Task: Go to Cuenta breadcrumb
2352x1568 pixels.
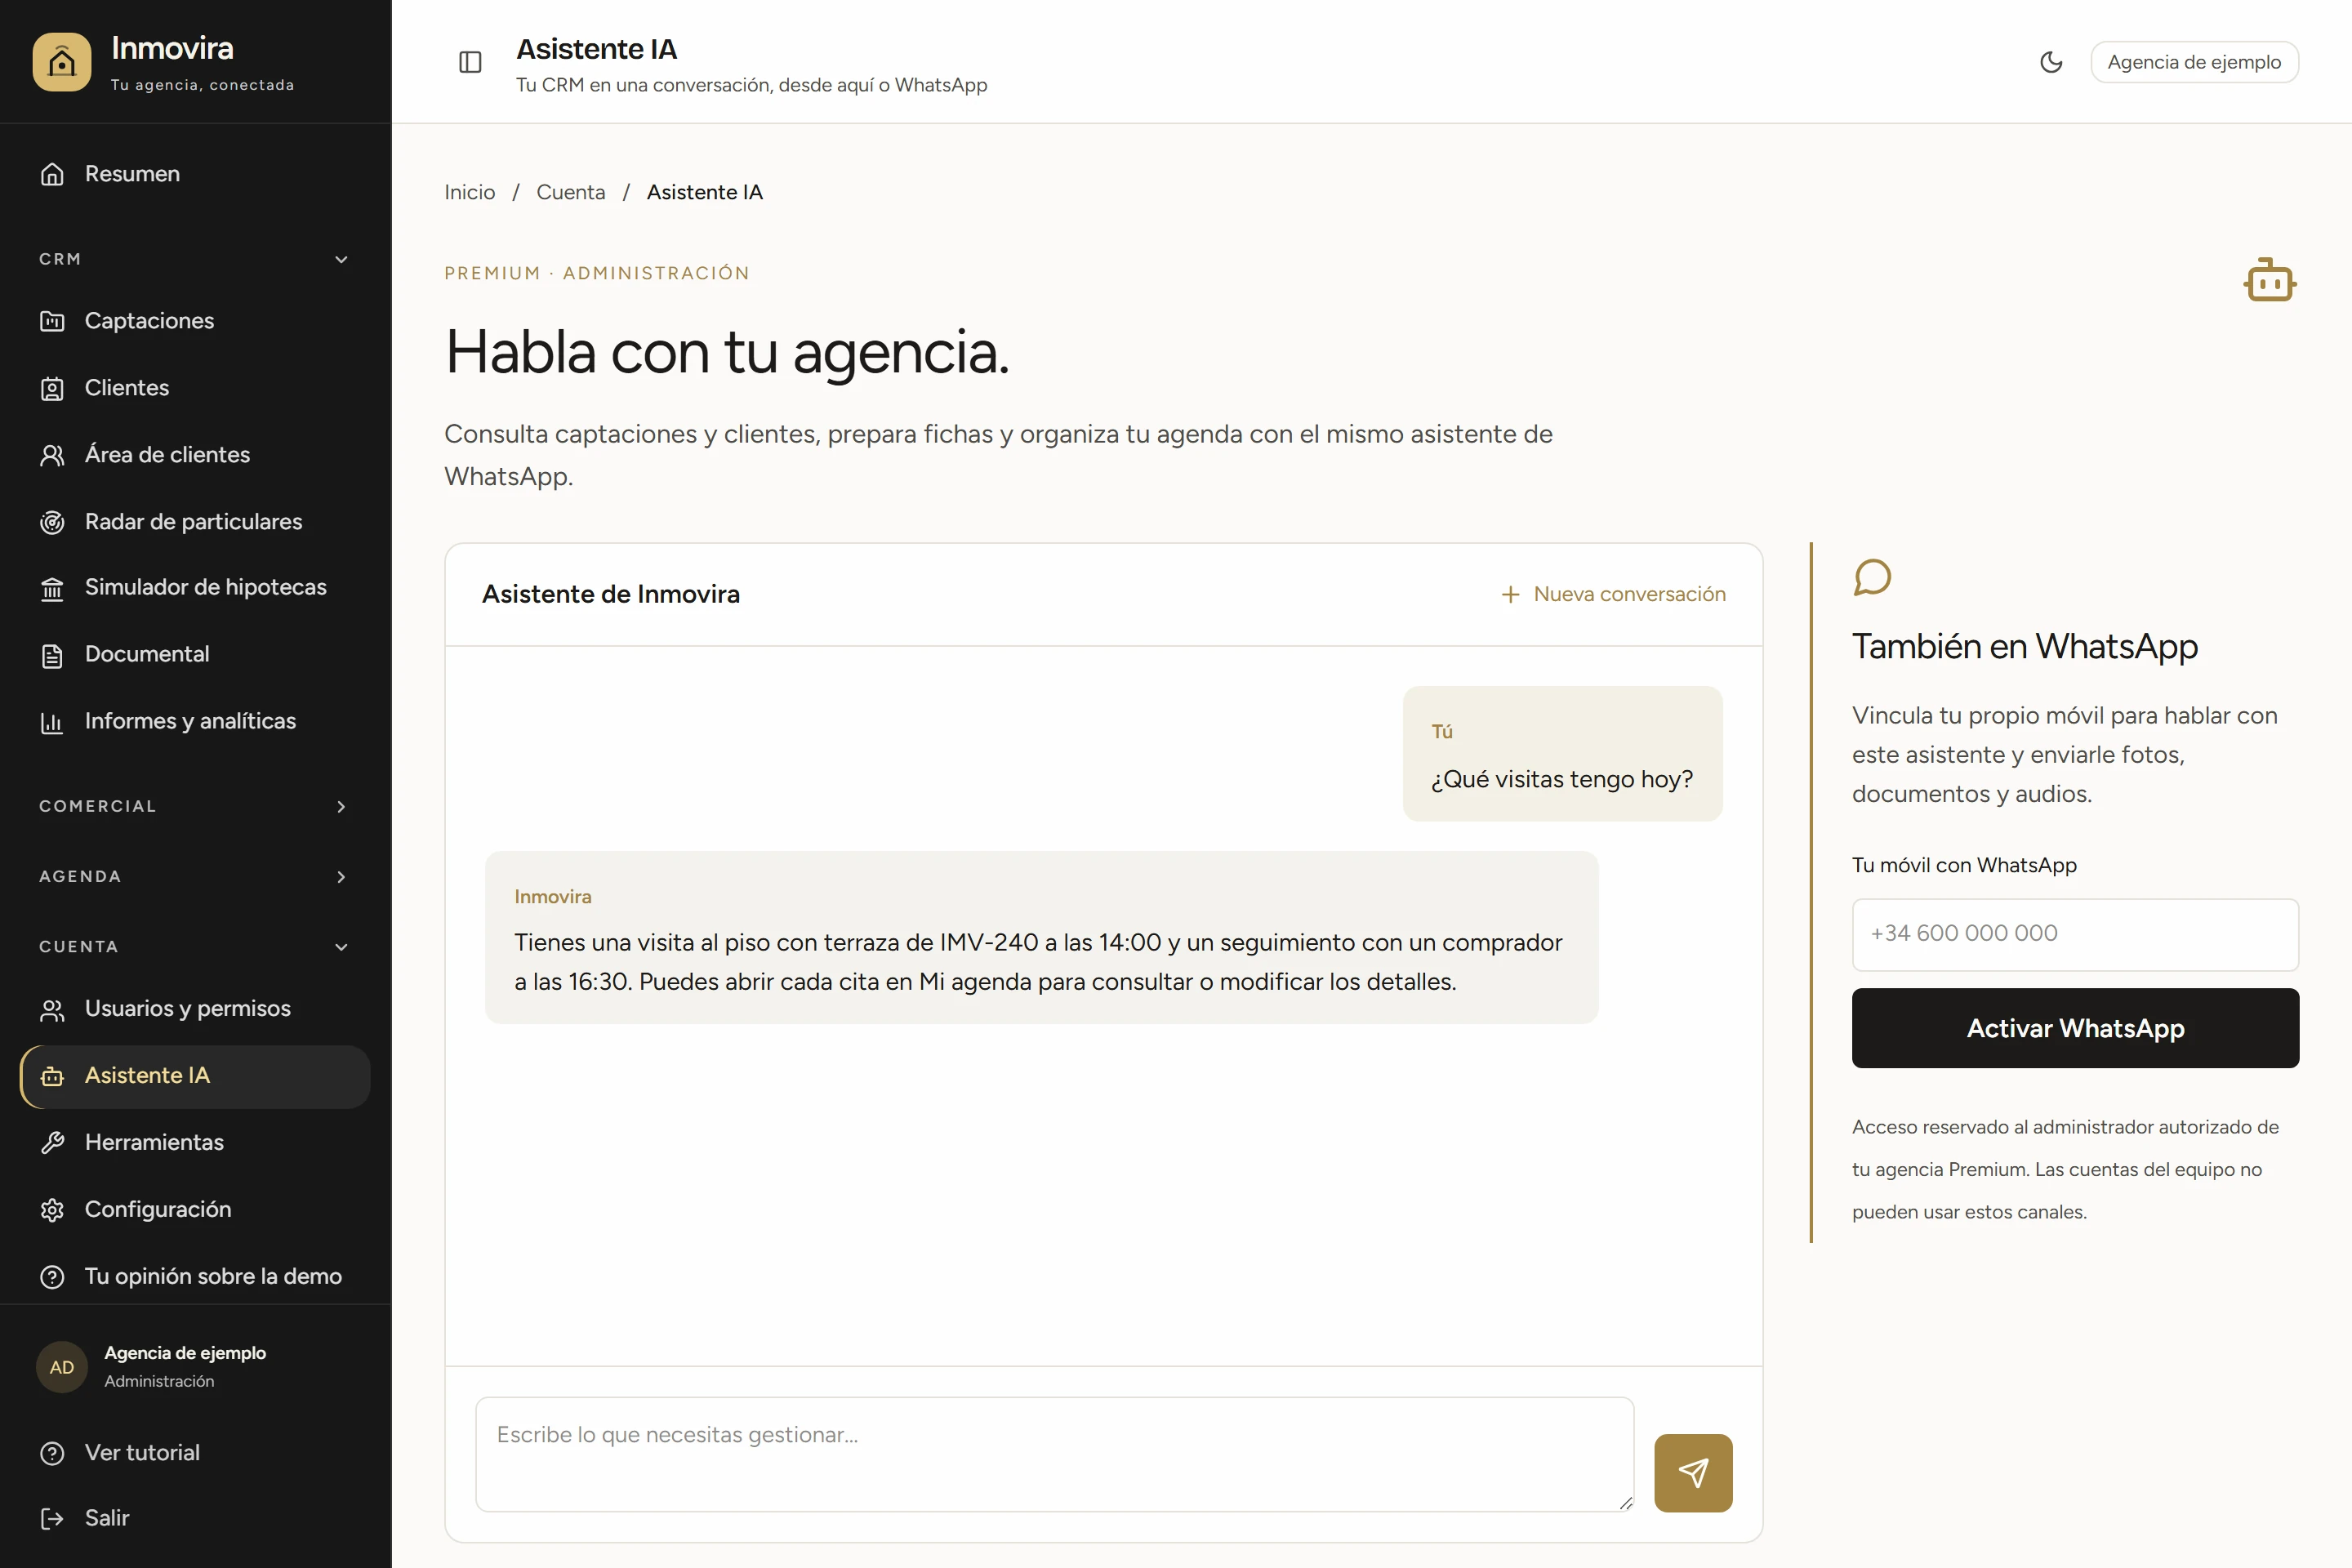Action: [x=570, y=192]
